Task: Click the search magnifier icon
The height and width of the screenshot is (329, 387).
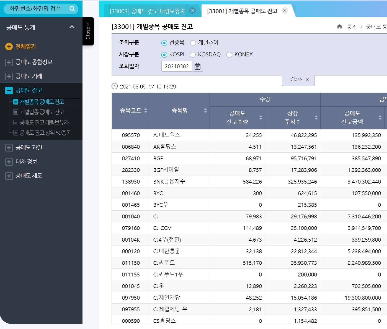Action: (72, 9)
